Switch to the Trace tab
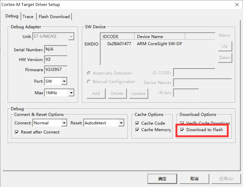 pos(28,17)
